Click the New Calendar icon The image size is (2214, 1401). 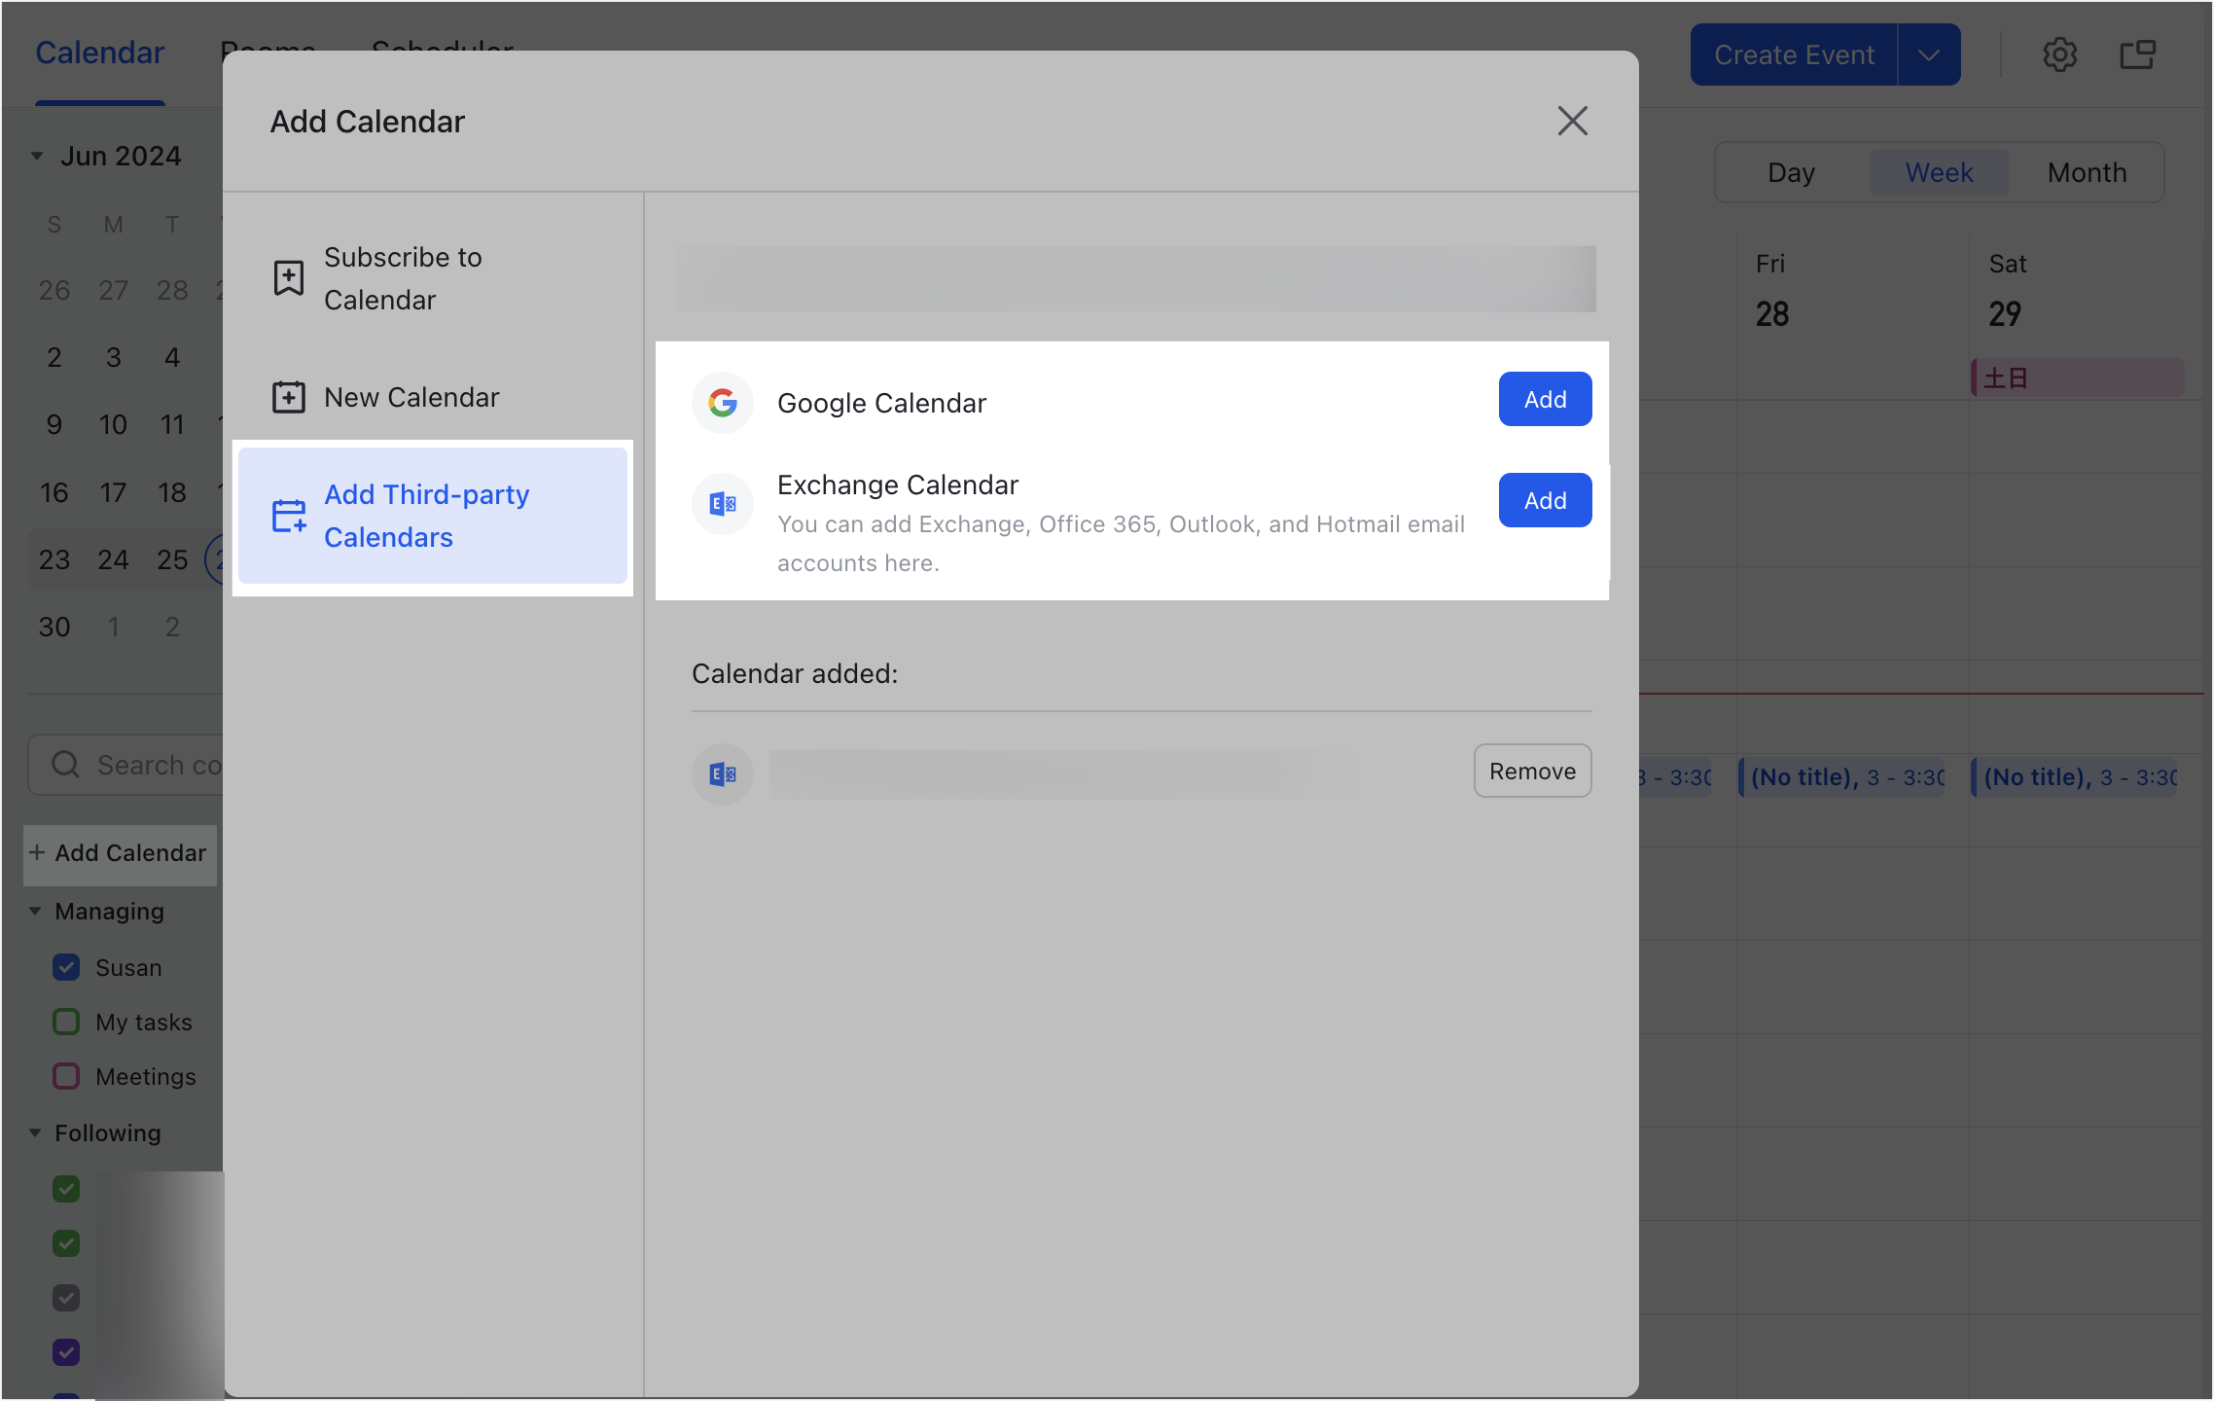pyautogui.click(x=288, y=396)
